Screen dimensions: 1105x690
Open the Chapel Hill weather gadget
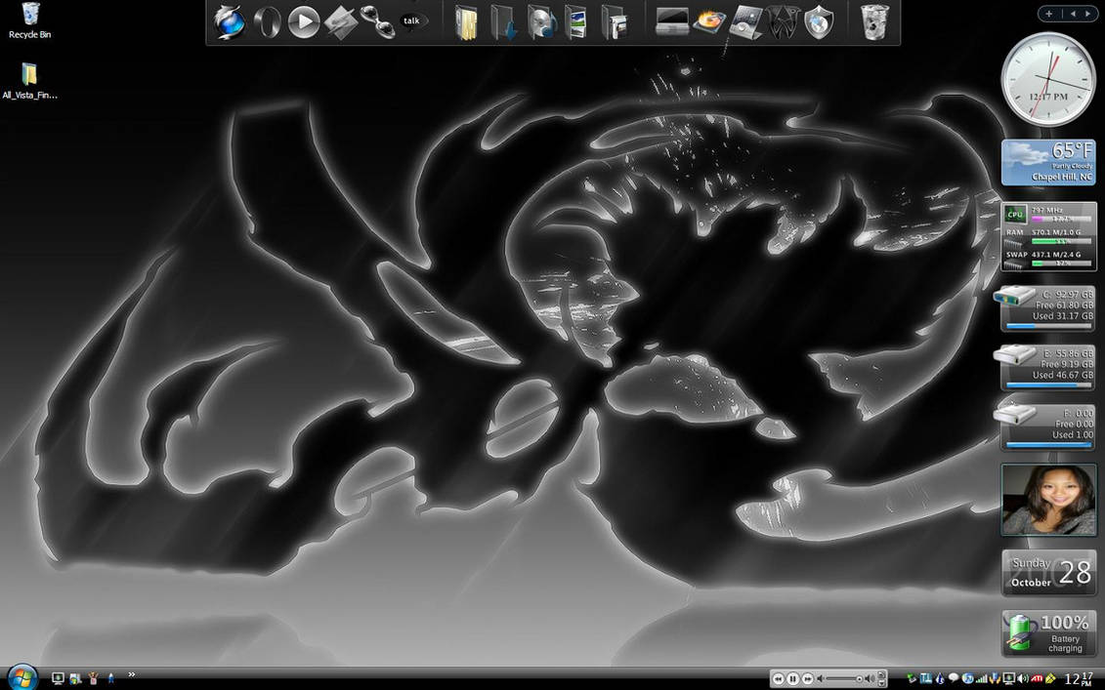pos(1048,162)
